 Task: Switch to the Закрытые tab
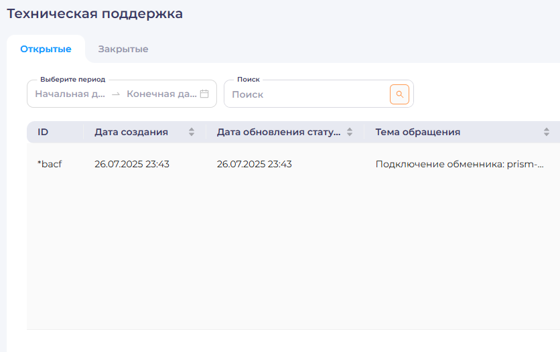point(123,49)
